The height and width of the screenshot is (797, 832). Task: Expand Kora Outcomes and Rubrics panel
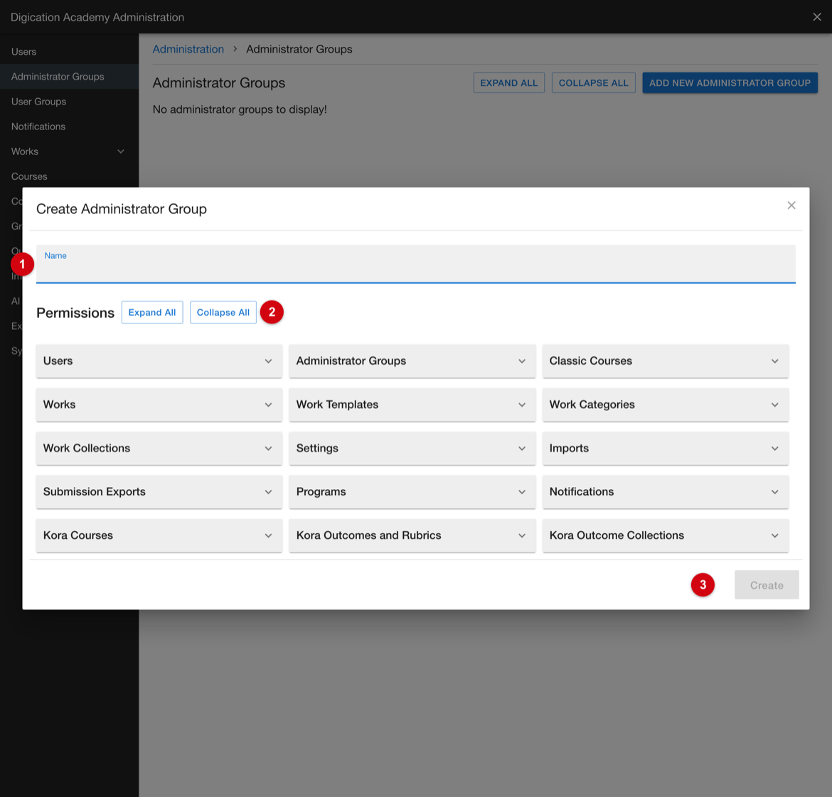click(412, 535)
